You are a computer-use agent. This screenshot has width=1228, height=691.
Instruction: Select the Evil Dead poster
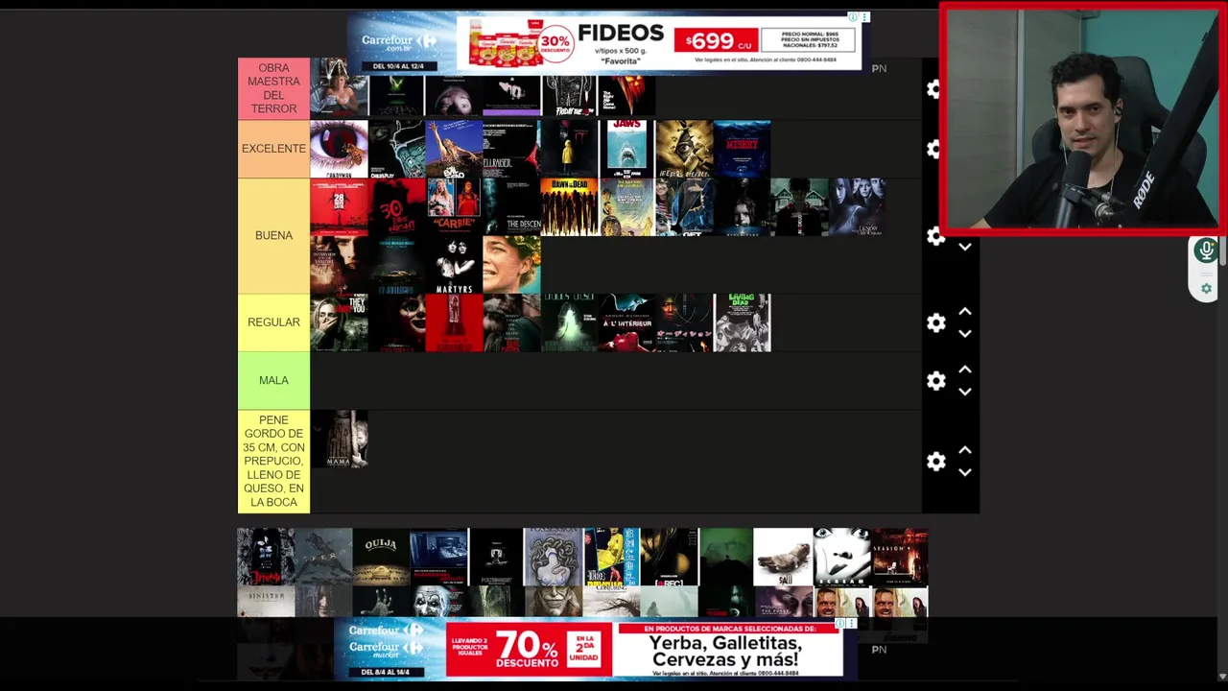point(454,150)
